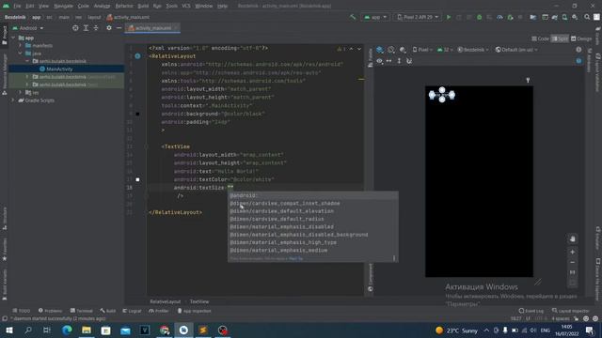Image resolution: width=602 pixels, height=338 pixels.
Task: Open SDK Manager icon in top toolbar
Action: (x=575, y=17)
